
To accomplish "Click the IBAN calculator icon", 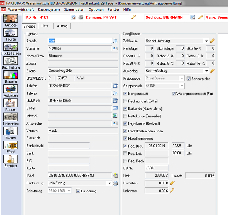I will 115,176.
